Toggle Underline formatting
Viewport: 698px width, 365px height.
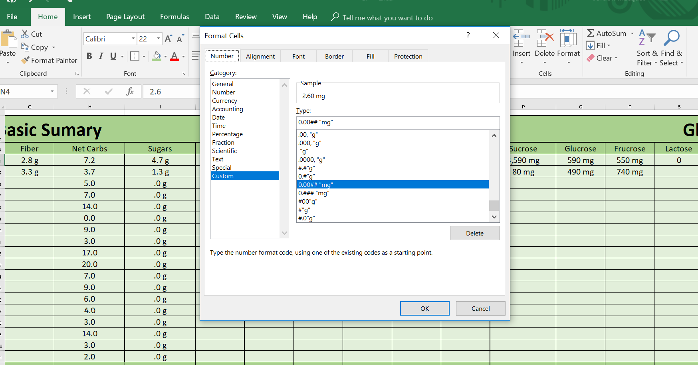[113, 56]
